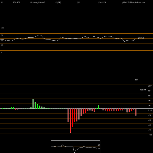Click the RSI axis label 100
This screenshot has width=153, height=153.
(x=2, y=28)
